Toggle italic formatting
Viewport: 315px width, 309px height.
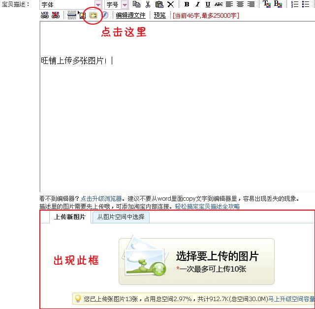198,4
